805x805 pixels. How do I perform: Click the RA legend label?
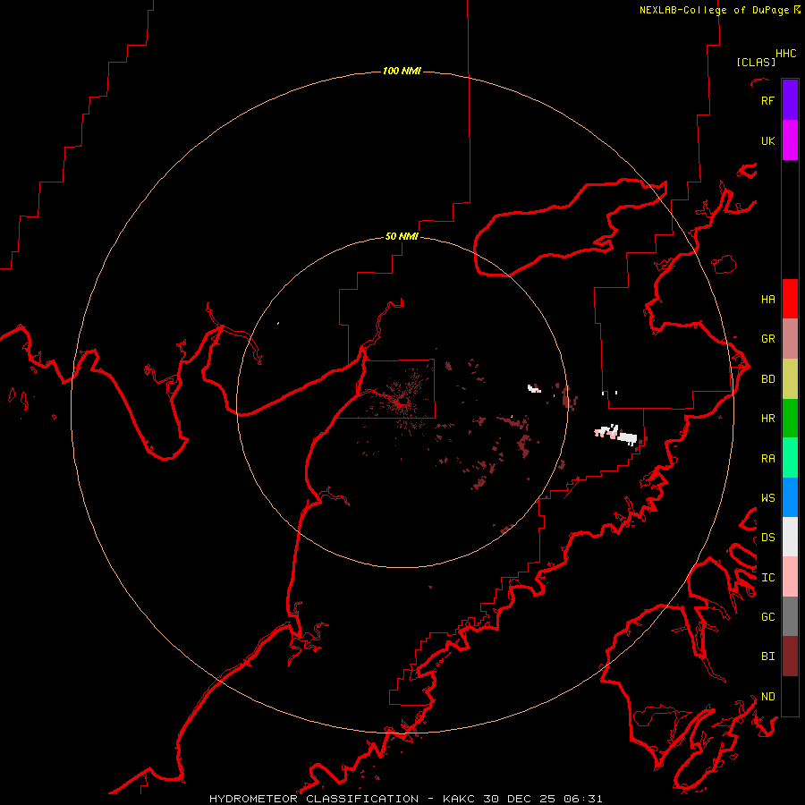point(767,459)
